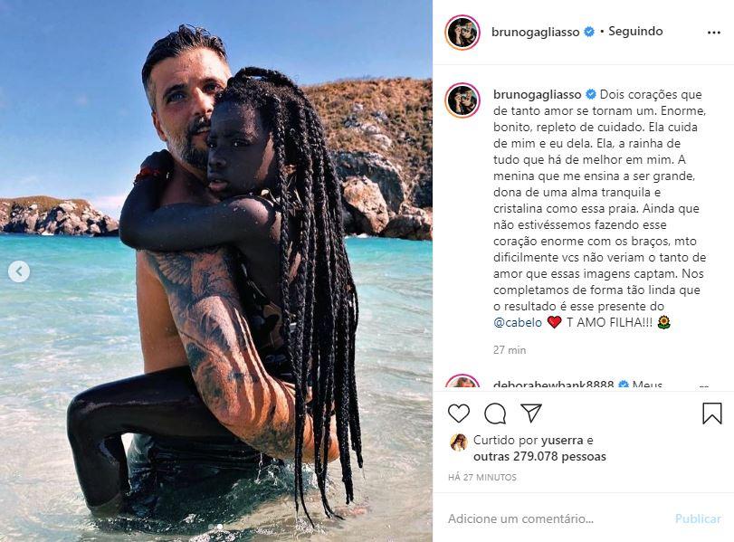This screenshot has width=734, height=542.
Task: Open the three-dot options menu
Action: click(714, 33)
